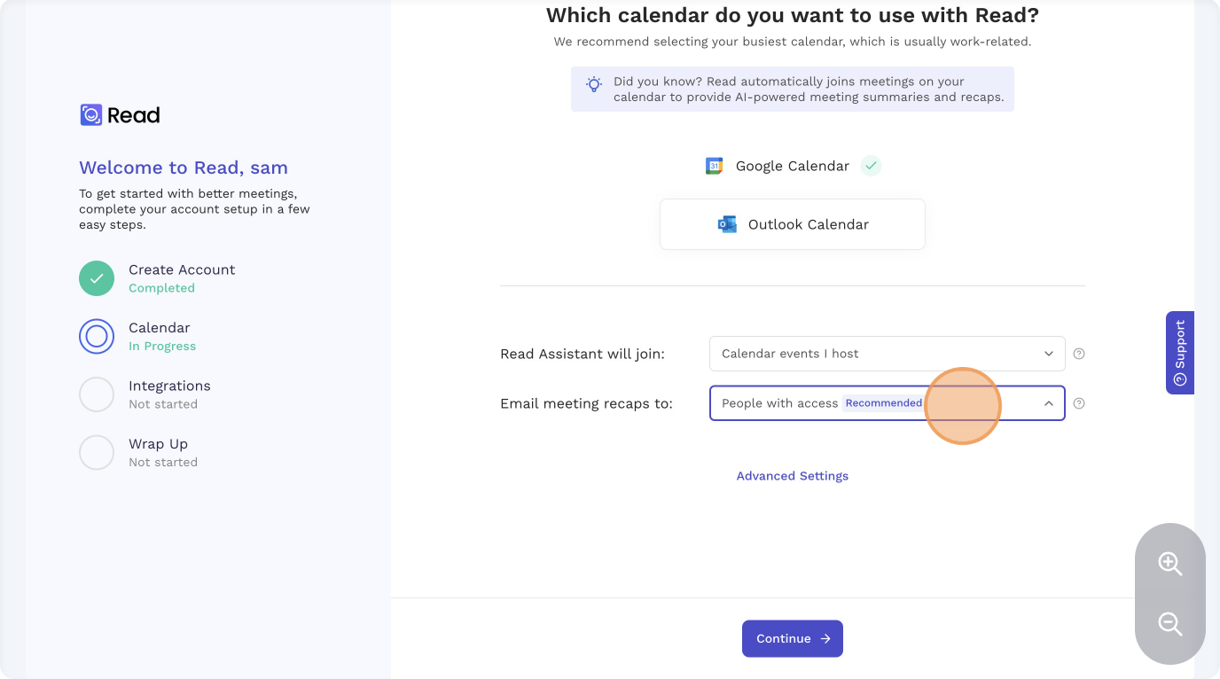Click the Continue button
This screenshot has width=1220, height=679.
click(793, 638)
